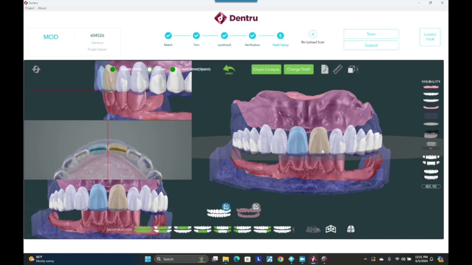Toggle the purple scan block visibility

point(431,116)
